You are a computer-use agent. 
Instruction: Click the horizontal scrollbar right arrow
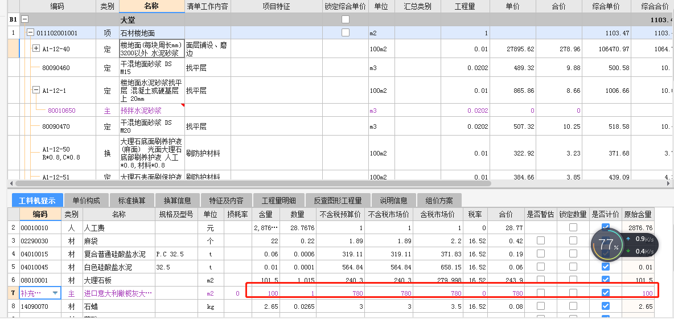tap(667, 183)
